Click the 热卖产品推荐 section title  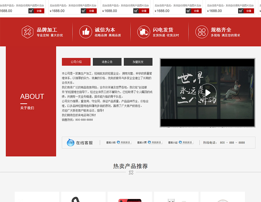point(130,166)
